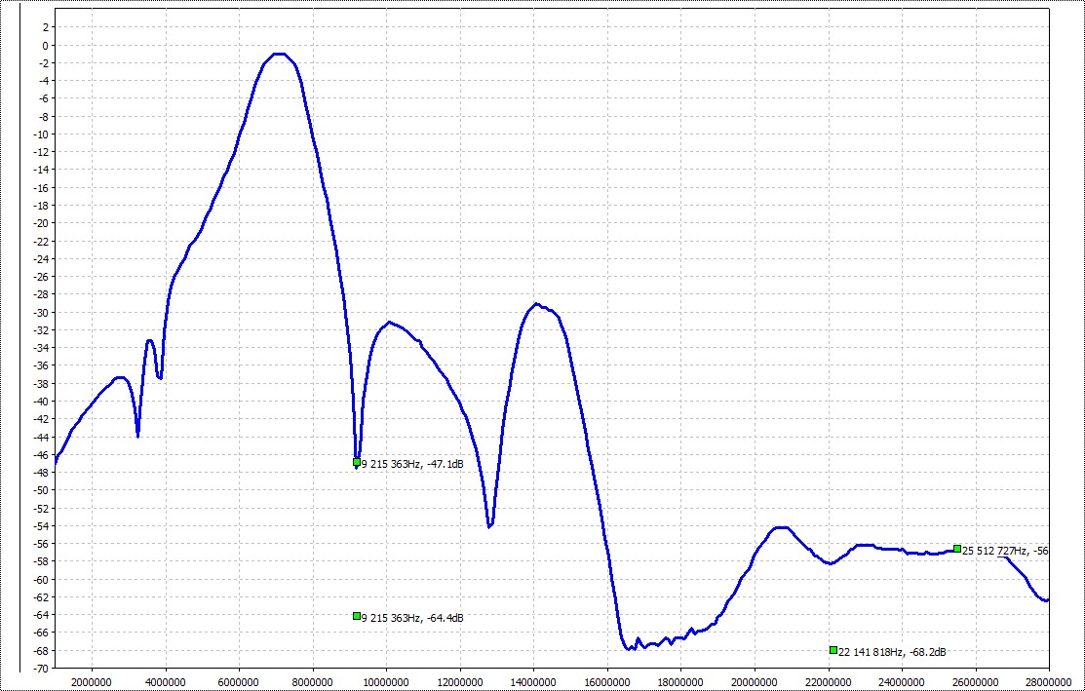Select the -30 y-axis tick label
Viewport: 1085px width, 691px height.
click(x=40, y=312)
